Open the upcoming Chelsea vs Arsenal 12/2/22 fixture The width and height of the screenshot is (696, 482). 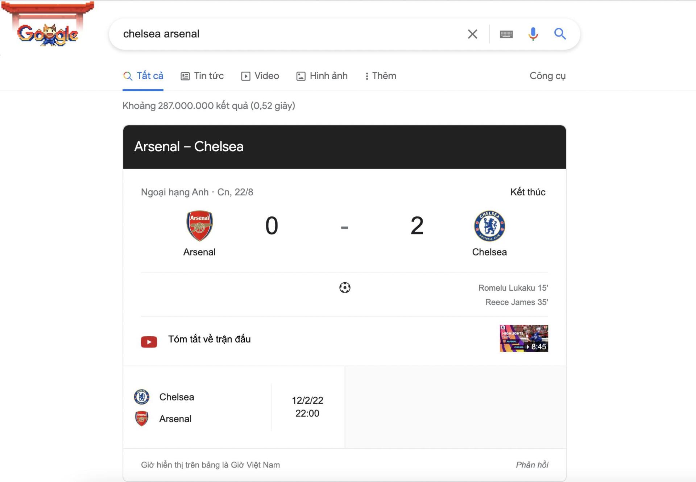point(234,407)
